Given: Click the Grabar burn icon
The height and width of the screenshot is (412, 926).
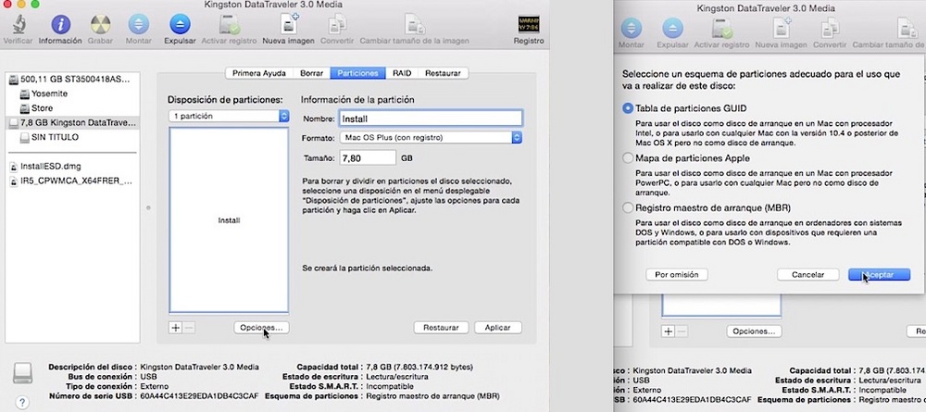Looking at the screenshot, I should (x=100, y=25).
